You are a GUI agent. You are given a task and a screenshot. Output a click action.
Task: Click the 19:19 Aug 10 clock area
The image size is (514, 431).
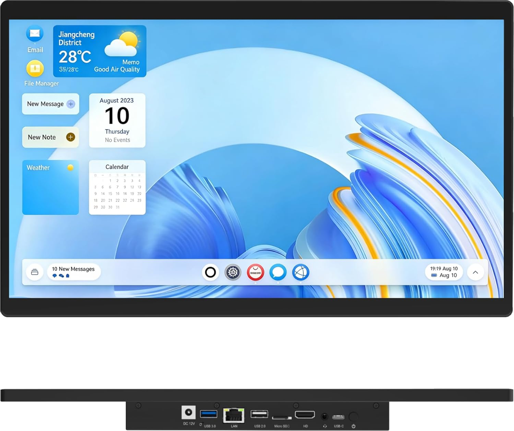coord(444,272)
